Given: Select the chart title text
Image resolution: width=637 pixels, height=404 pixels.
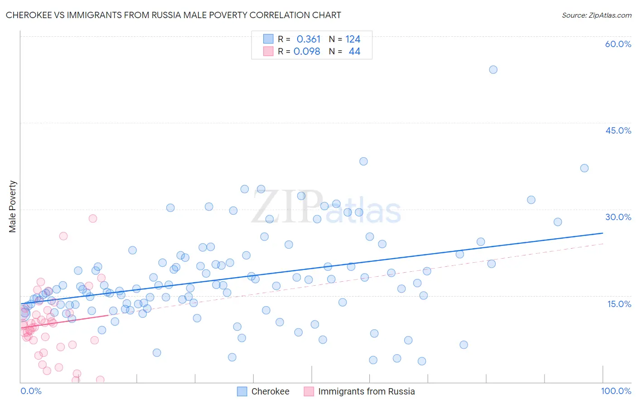Looking at the screenshot, I should pyautogui.click(x=174, y=15).
